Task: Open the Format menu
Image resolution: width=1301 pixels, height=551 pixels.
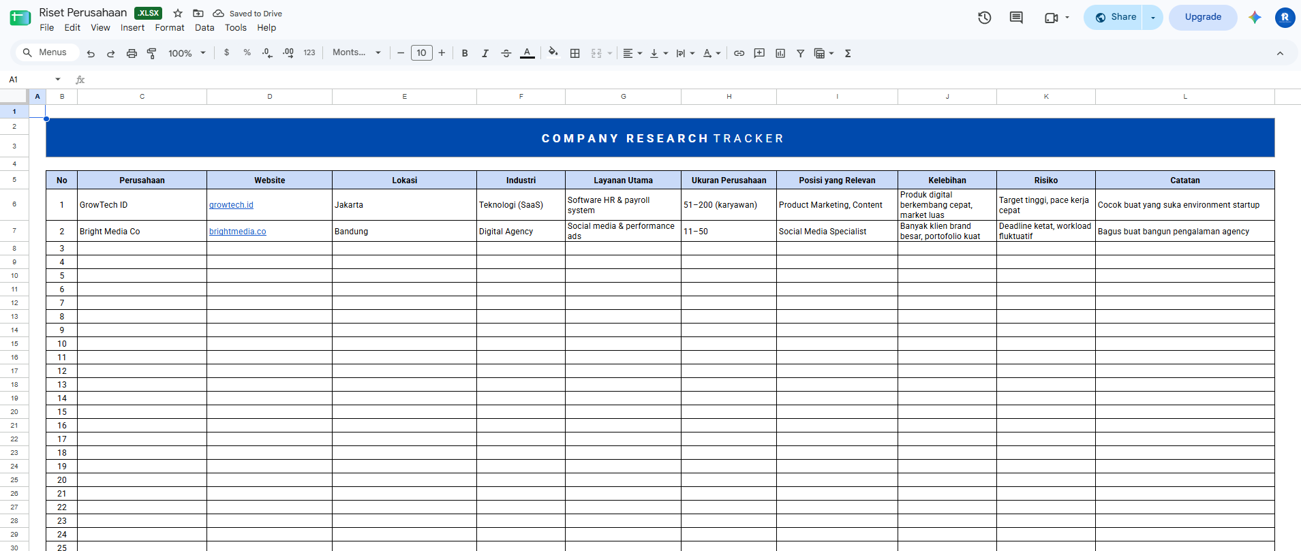Action: click(170, 28)
